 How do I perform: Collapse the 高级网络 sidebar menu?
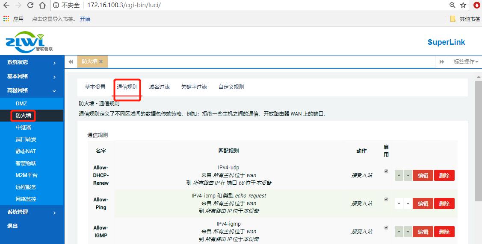32,91
